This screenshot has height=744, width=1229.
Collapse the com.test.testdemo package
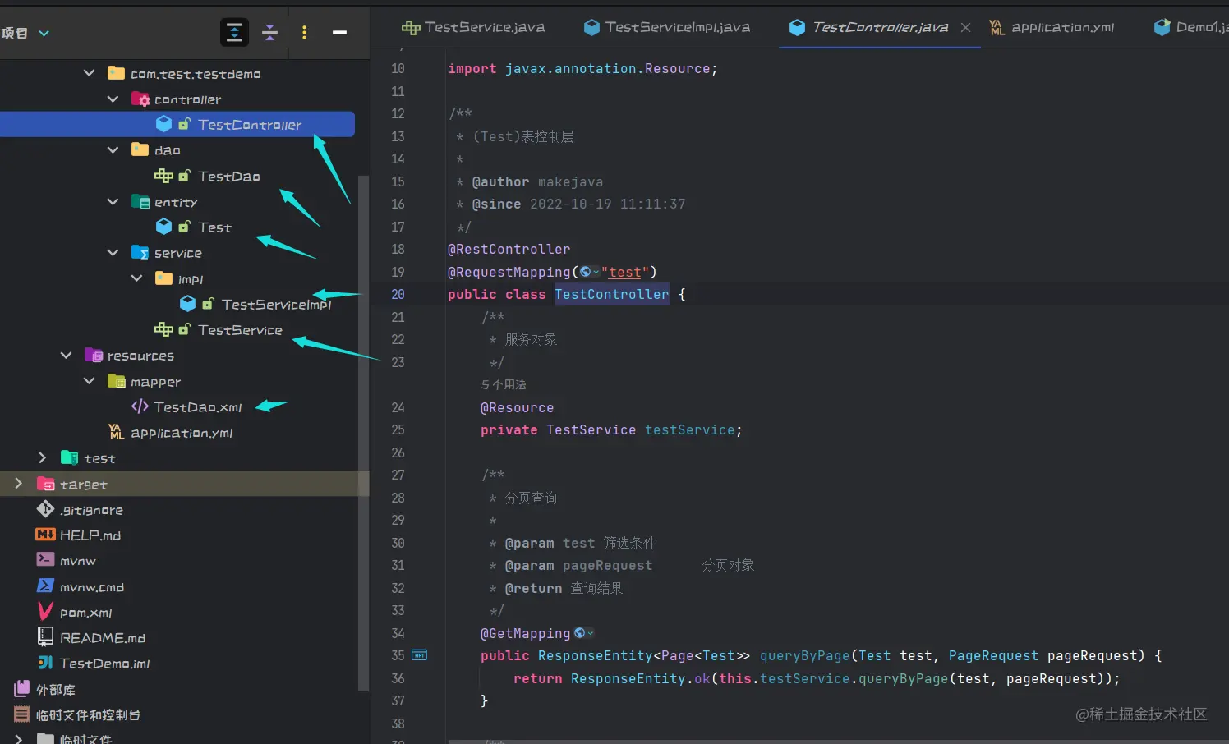[89, 73]
